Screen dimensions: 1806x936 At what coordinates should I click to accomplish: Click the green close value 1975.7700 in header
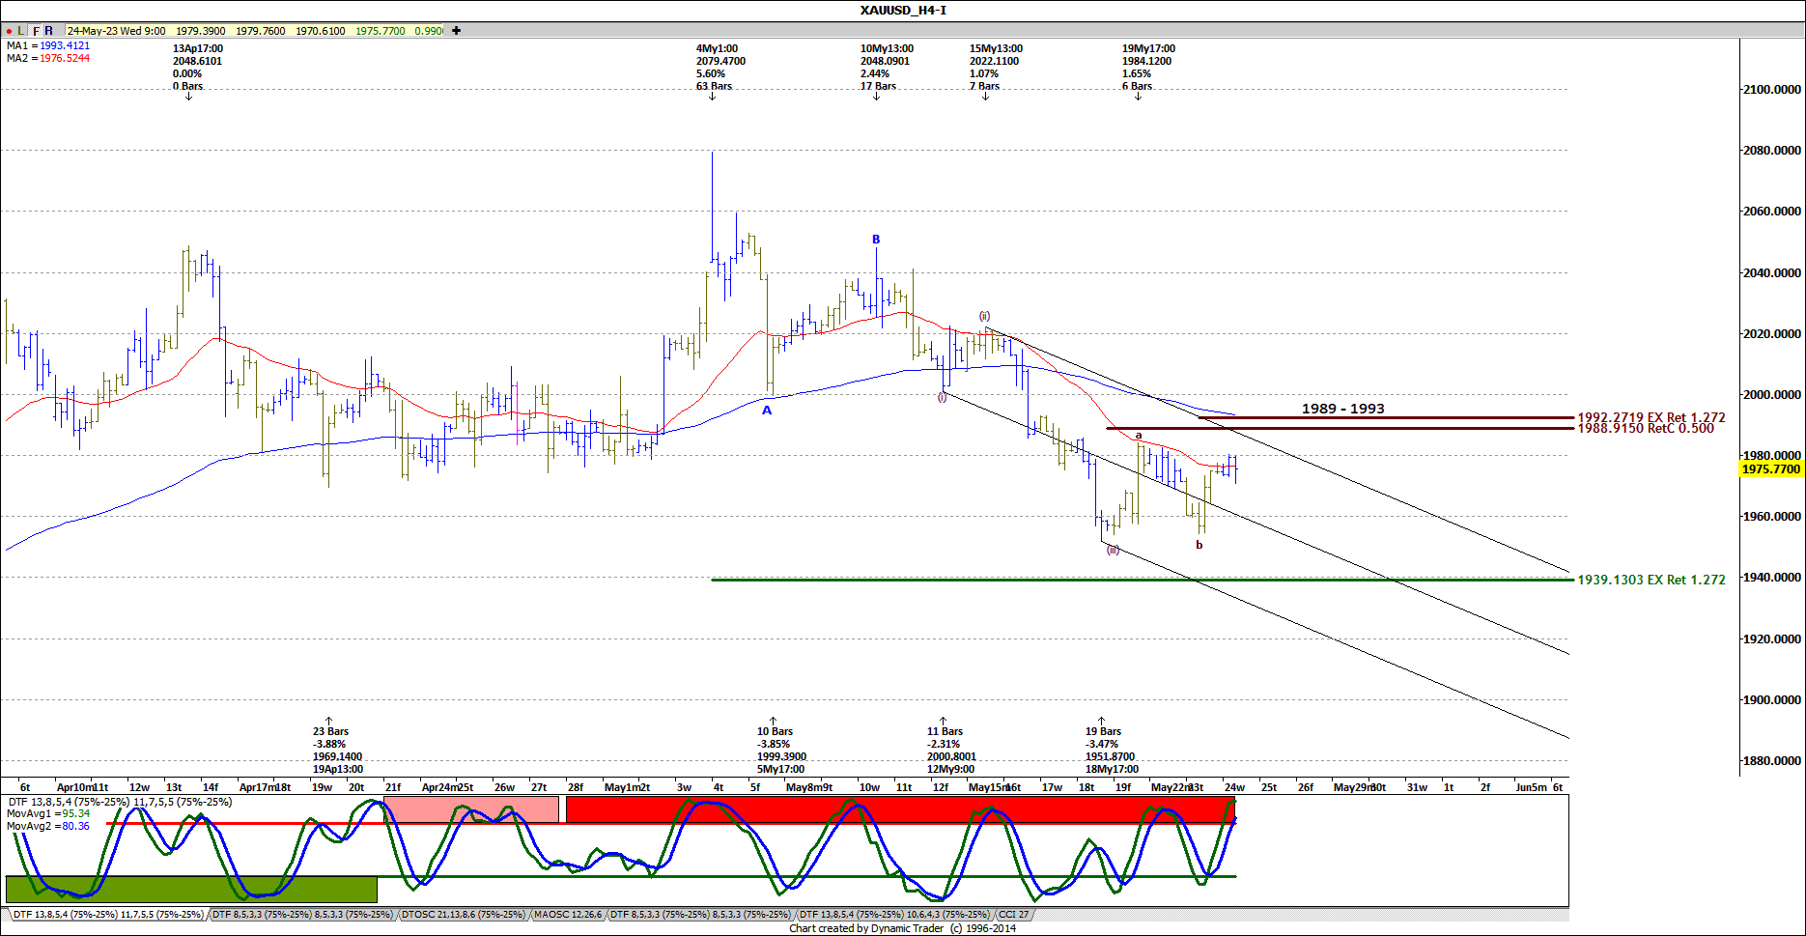click(x=381, y=31)
